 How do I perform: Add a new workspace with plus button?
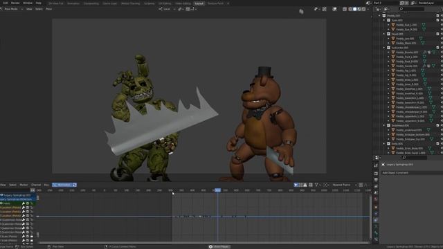tap(228, 3)
